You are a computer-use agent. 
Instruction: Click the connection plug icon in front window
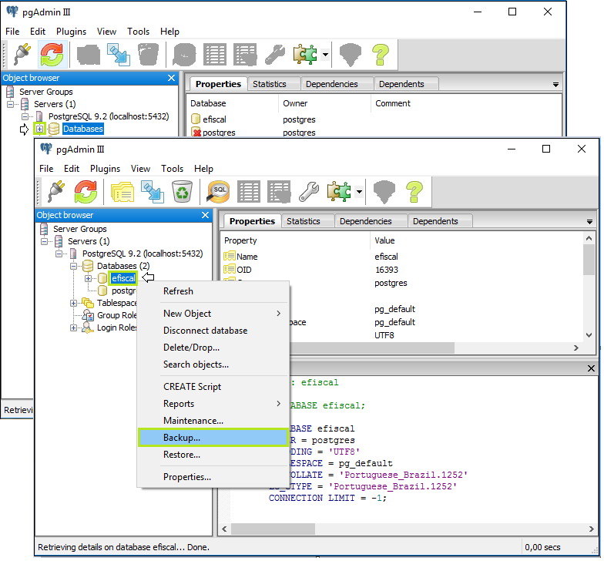pos(56,191)
